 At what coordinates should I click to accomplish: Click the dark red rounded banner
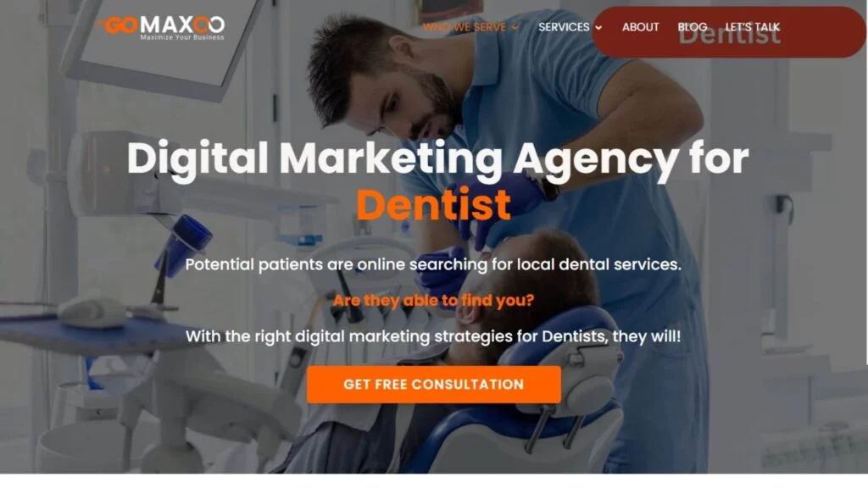point(728,32)
